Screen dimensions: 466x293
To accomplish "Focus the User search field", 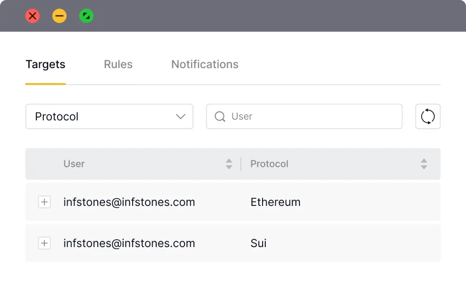I will tap(304, 116).
